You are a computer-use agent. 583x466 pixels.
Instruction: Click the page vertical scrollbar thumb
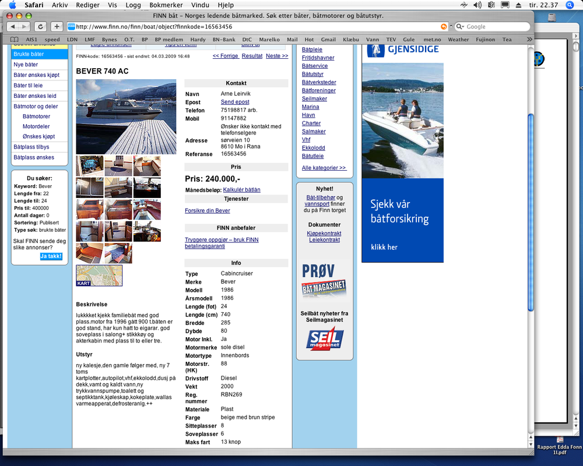tap(531, 212)
